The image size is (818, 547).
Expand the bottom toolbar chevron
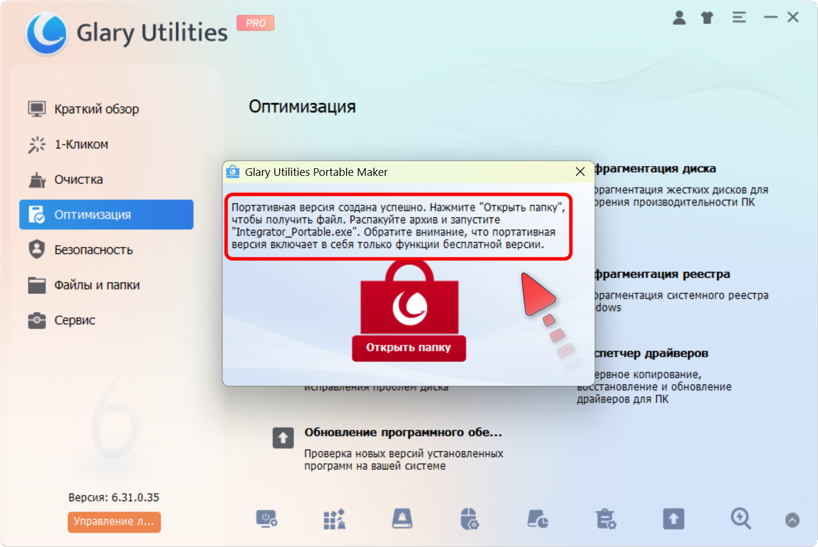point(792,520)
